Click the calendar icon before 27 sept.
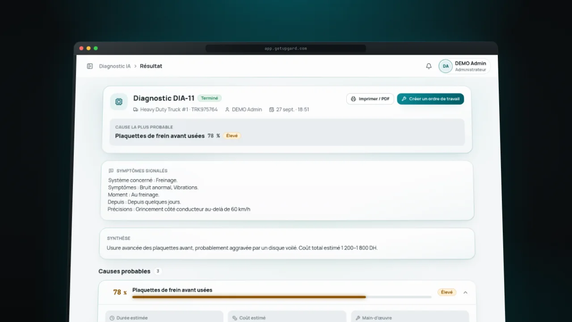The width and height of the screenshot is (572, 322). [271, 109]
